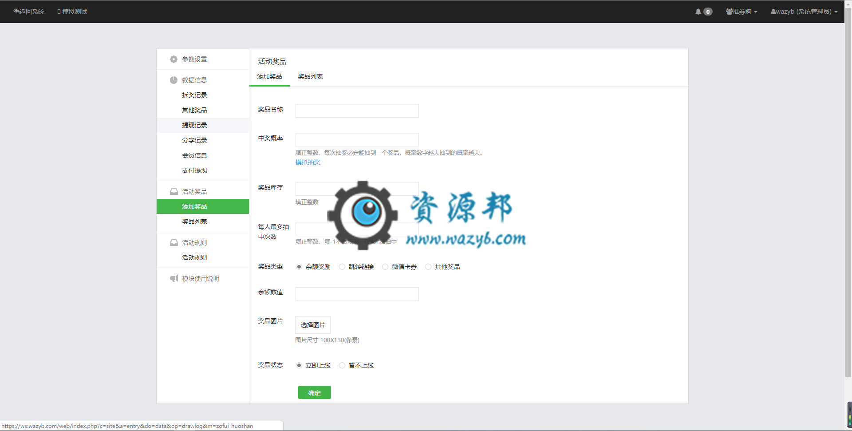Focus the 余额数值 input field

pyautogui.click(x=357, y=294)
